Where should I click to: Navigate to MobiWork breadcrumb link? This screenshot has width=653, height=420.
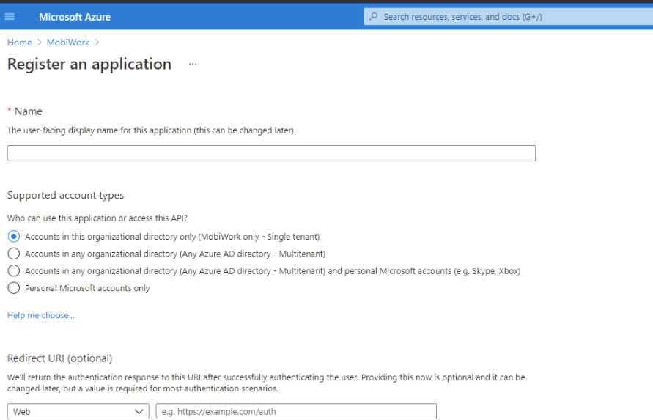click(x=67, y=43)
